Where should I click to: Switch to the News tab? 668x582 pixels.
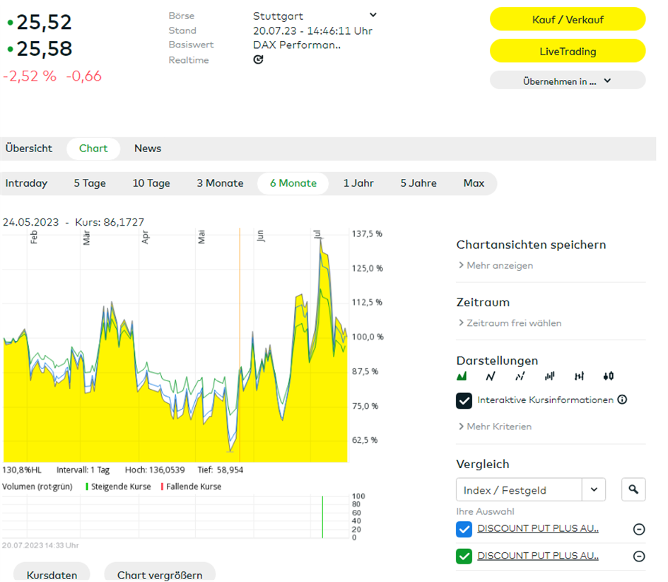148,149
